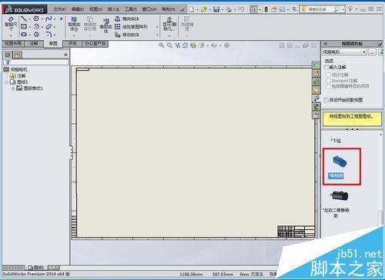Pick the Line sketch tool
Image resolution: width=385 pixels, height=280 pixels.
(24, 18)
